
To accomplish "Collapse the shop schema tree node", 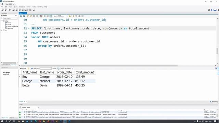I will (x=2, y=21).
